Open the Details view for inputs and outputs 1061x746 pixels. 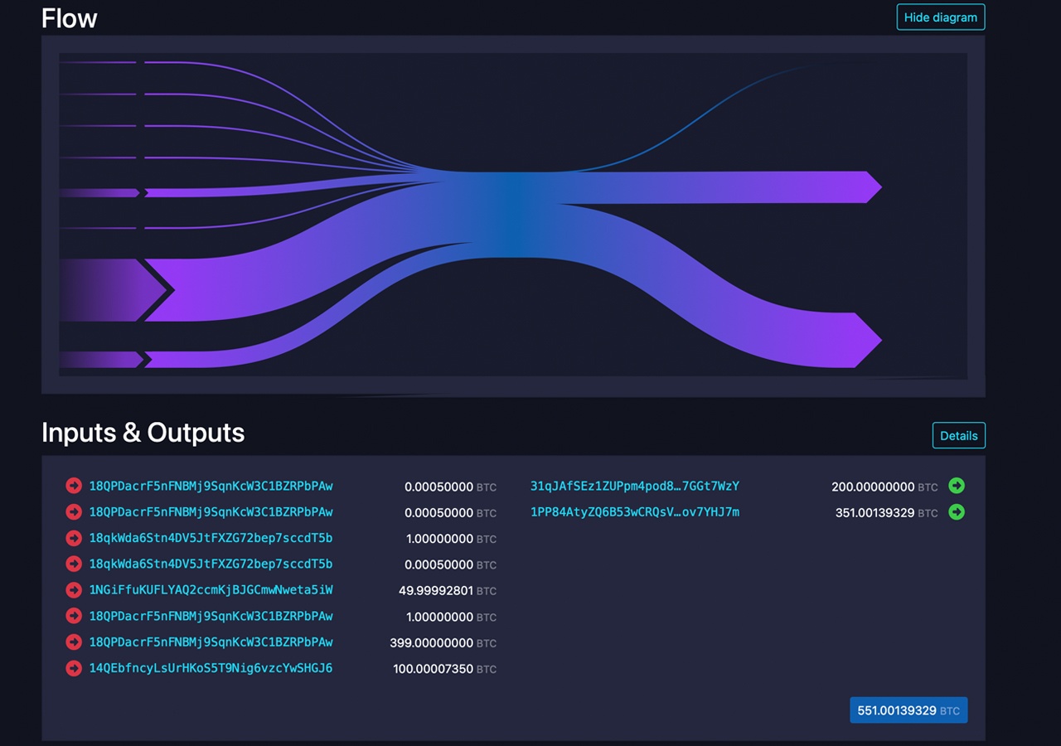(x=958, y=435)
